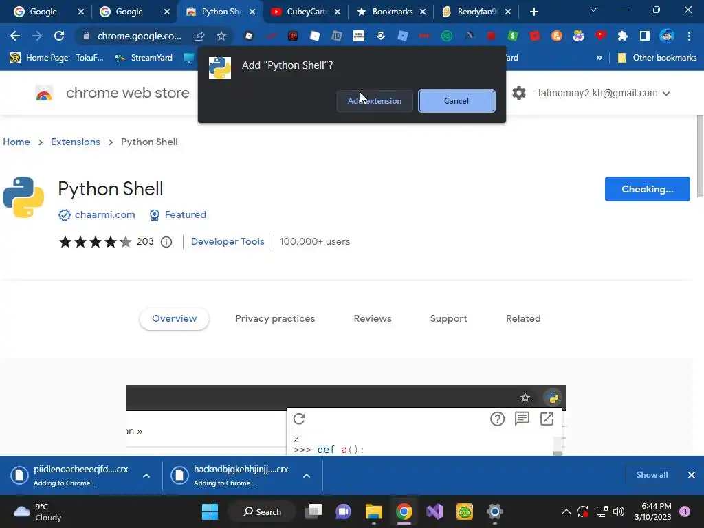Bookmark this tab with the star icon
Image resolution: width=704 pixels, height=528 pixels.
tap(221, 36)
